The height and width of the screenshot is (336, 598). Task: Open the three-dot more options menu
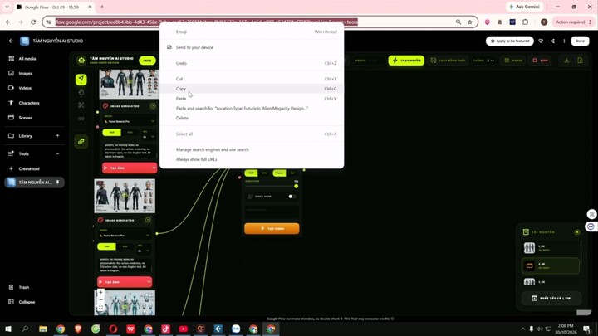564,41
